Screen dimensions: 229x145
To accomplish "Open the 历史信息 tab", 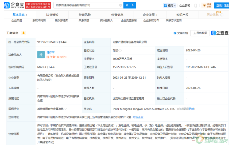I will [212, 15].
